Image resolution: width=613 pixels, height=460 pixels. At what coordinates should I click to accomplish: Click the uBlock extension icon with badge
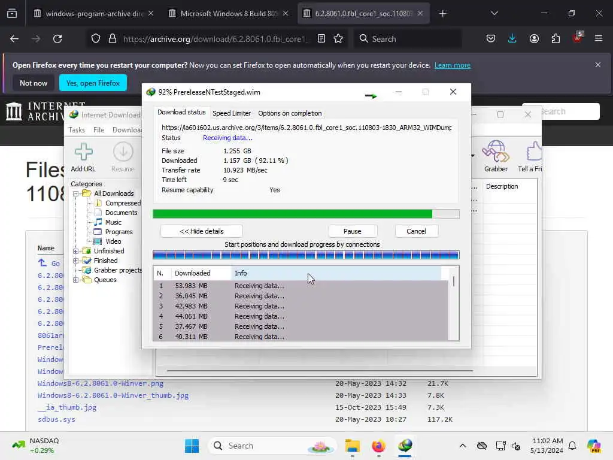(x=578, y=38)
